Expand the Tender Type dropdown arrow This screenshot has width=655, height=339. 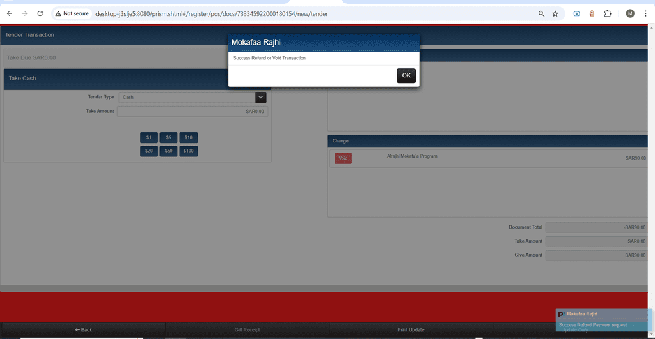[x=261, y=97]
